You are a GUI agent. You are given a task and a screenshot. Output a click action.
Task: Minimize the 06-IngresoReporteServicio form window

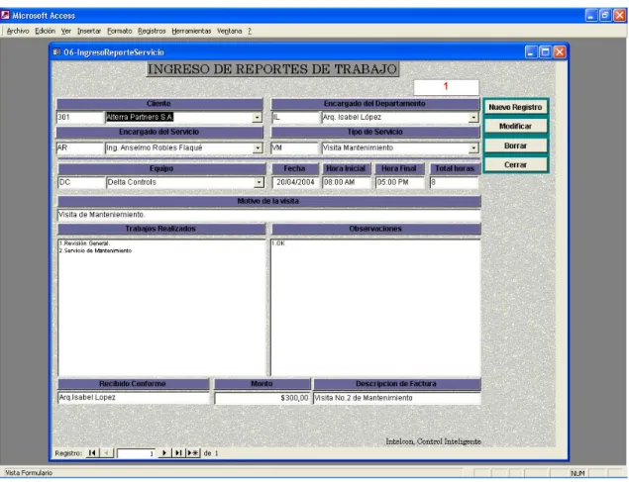point(531,52)
